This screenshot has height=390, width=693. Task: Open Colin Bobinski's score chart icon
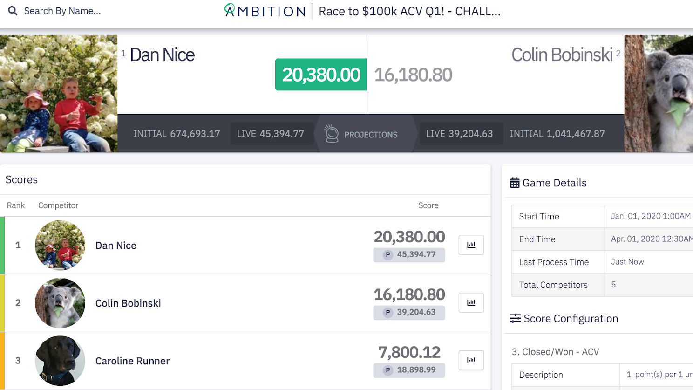pyautogui.click(x=471, y=303)
